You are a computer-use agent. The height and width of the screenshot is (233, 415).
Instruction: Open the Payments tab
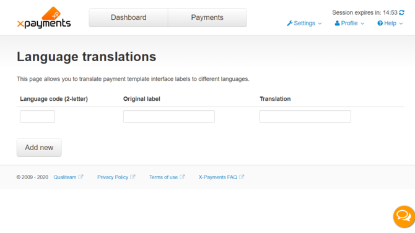(207, 17)
